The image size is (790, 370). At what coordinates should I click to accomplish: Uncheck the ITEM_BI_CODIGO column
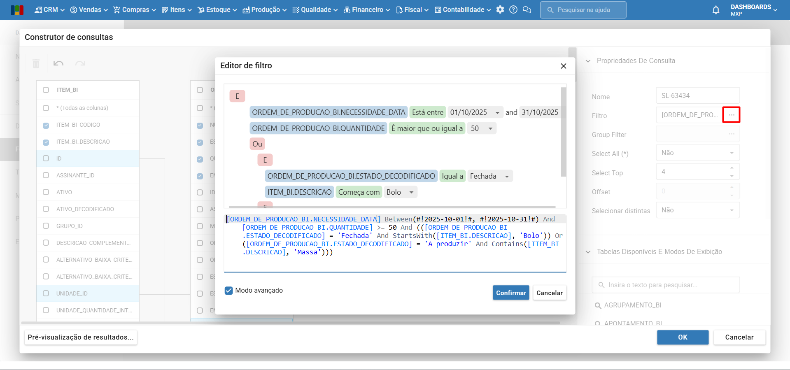click(46, 125)
